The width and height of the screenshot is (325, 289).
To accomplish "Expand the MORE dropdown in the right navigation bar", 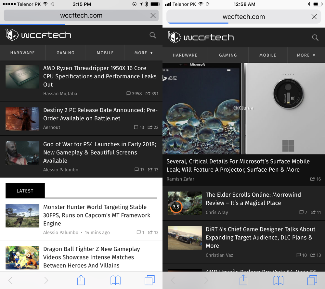I will tap(306, 55).
